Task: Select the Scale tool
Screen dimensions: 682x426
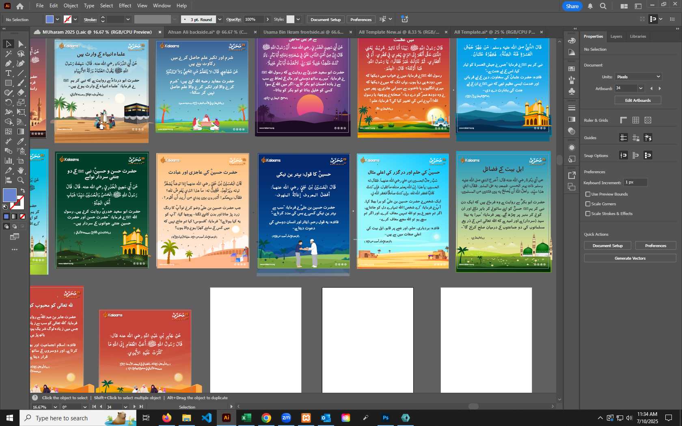Action: pos(21,102)
